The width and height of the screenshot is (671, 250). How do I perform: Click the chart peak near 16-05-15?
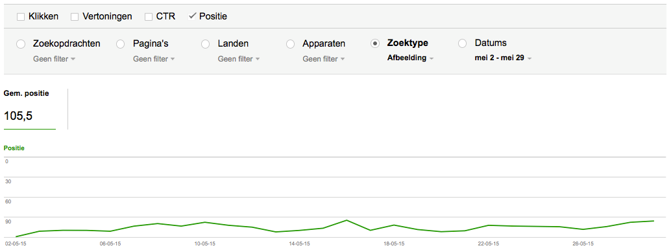(347, 220)
